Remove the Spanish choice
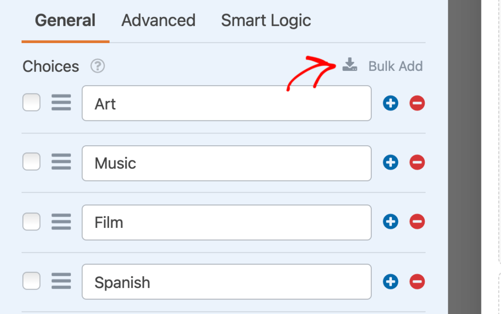Viewport: 501px width, 314px height. [x=417, y=281]
